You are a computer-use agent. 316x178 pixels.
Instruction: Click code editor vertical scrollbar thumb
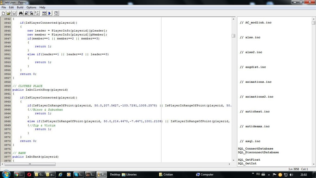click(234, 36)
